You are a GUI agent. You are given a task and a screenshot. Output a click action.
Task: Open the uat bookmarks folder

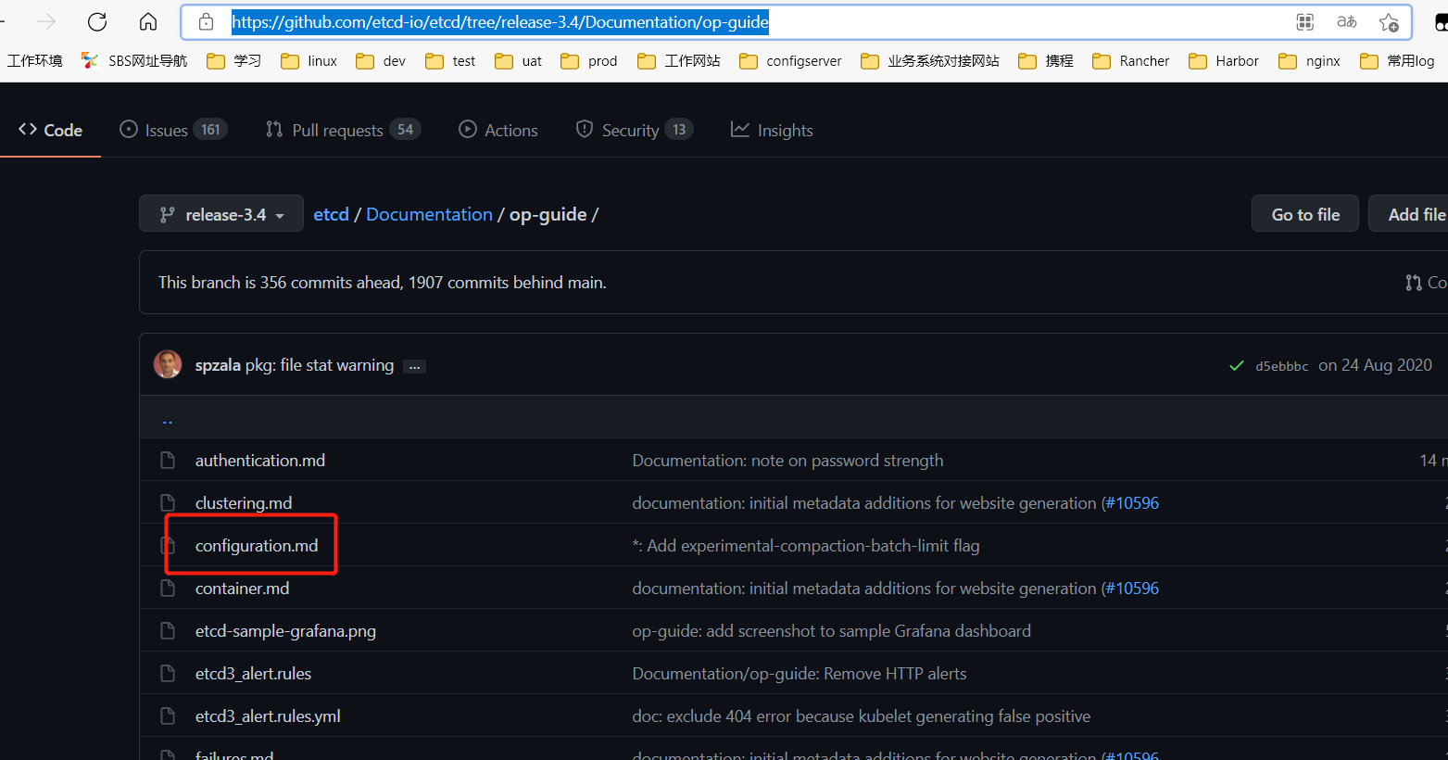click(x=519, y=61)
